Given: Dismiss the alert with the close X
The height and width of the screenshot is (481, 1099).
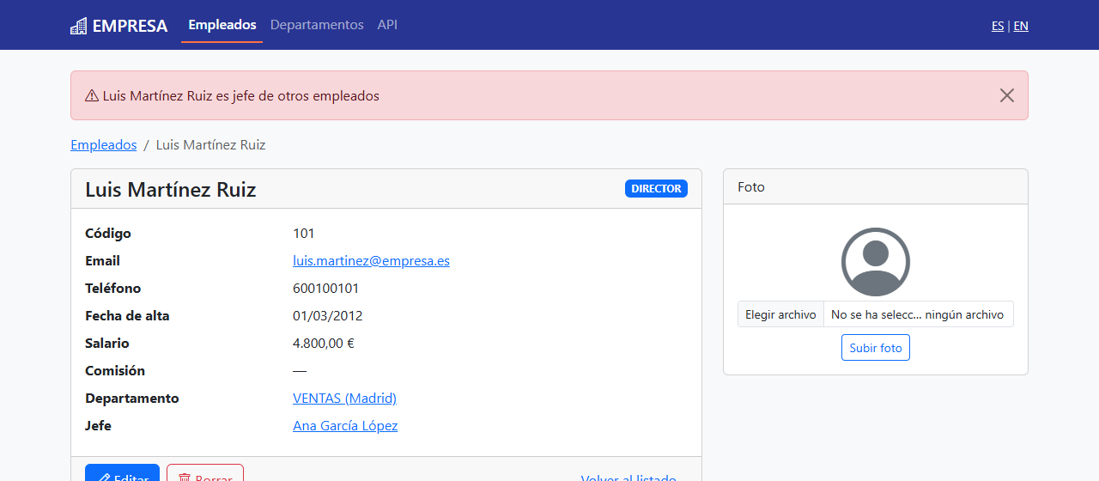Looking at the screenshot, I should [x=1007, y=95].
